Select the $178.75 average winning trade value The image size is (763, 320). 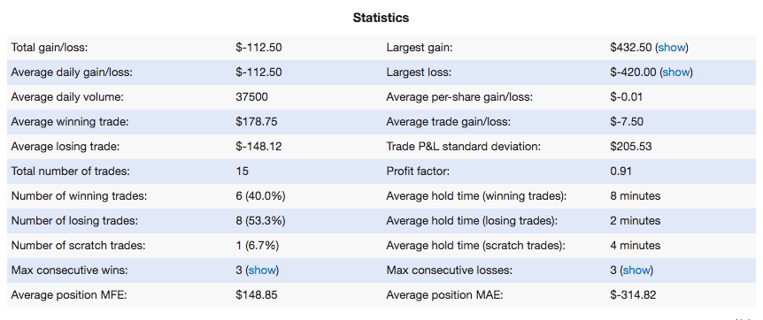click(257, 122)
